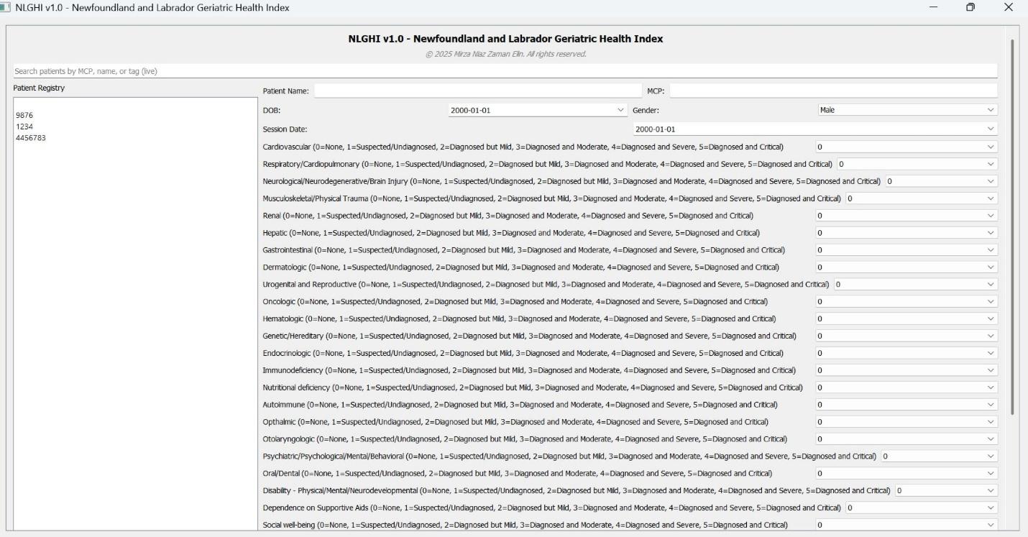This screenshot has height=537, width=1028.
Task: Open the Hepatic score dropdown
Action: (x=907, y=233)
